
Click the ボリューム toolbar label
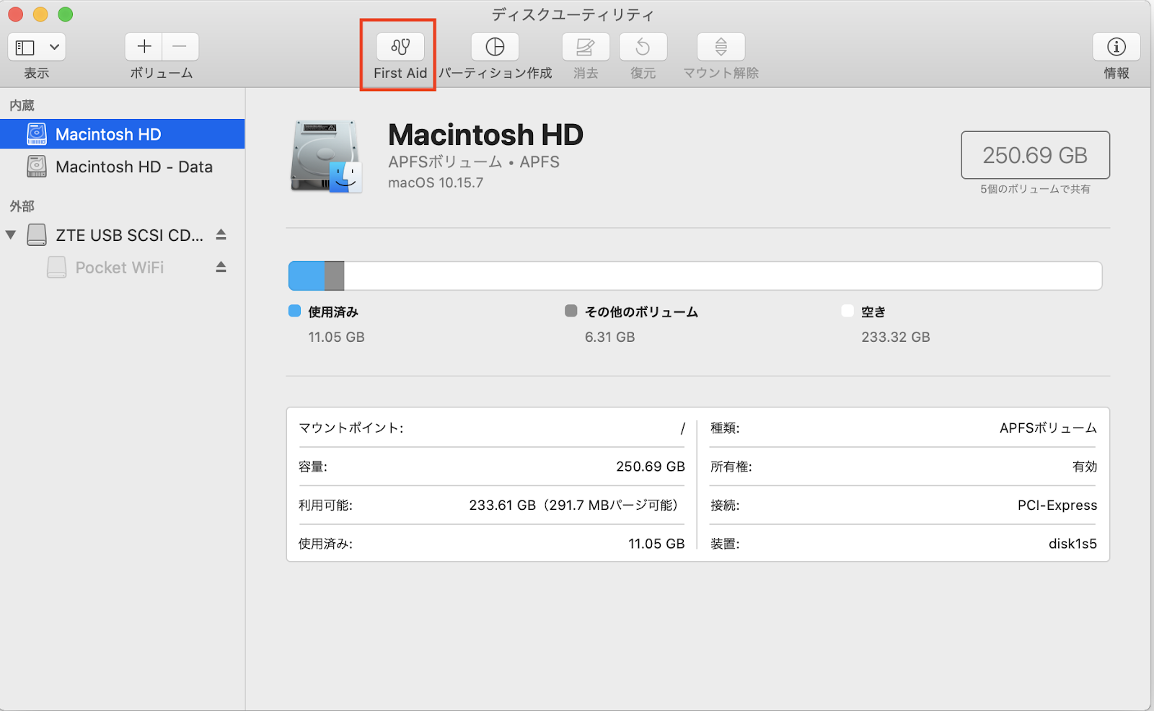tap(162, 73)
